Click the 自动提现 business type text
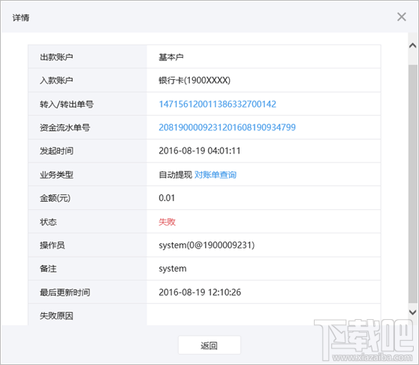Image resolution: width=419 pixels, height=365 pixels. (175, 175)
